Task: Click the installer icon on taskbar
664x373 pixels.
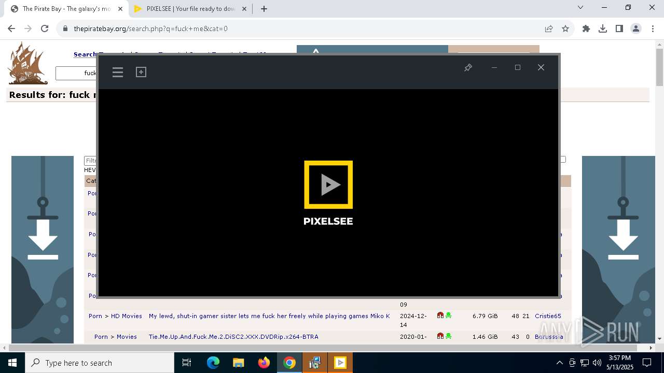Action: (315, 363)
